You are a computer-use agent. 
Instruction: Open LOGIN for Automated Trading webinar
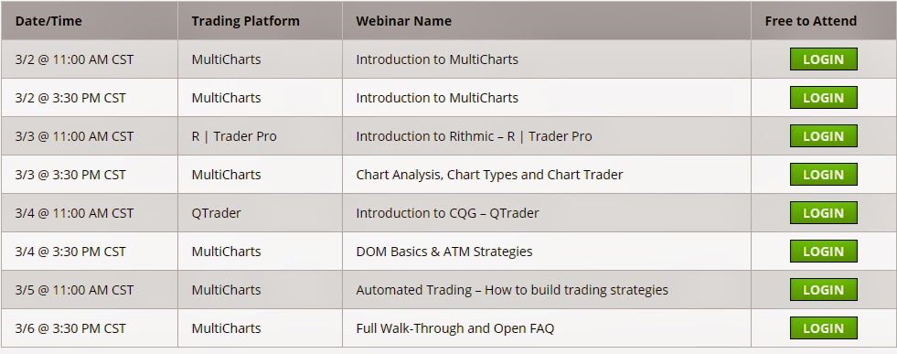(823, 289)
